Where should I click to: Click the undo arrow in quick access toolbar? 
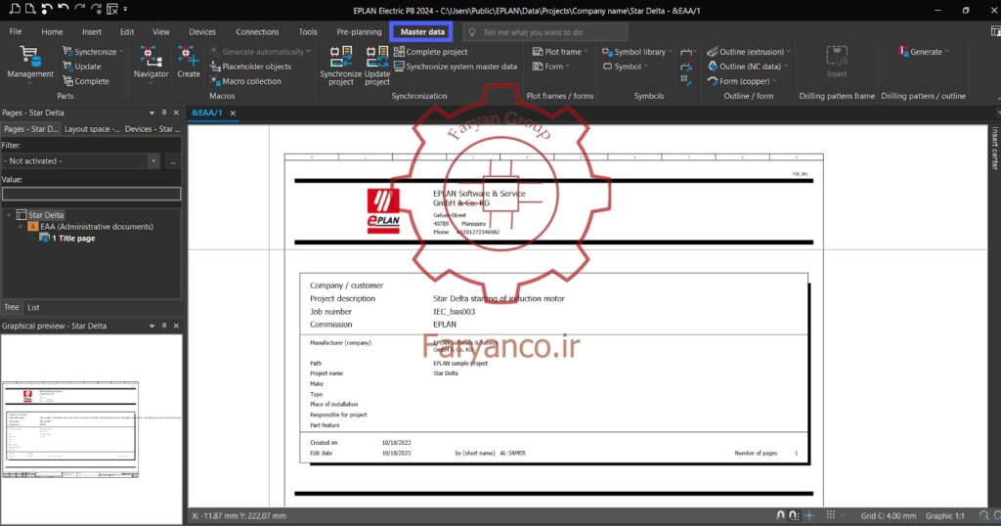(x=63, y=9)
